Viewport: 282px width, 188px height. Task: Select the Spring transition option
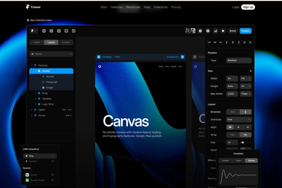tap(251, 160)
